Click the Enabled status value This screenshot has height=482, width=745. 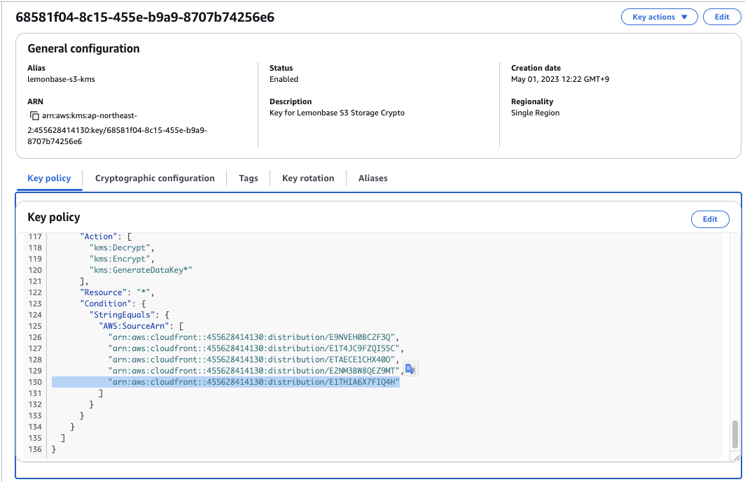tap(284, 79)
